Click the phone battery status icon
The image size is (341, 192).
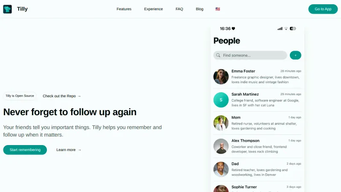pos(293,29)
